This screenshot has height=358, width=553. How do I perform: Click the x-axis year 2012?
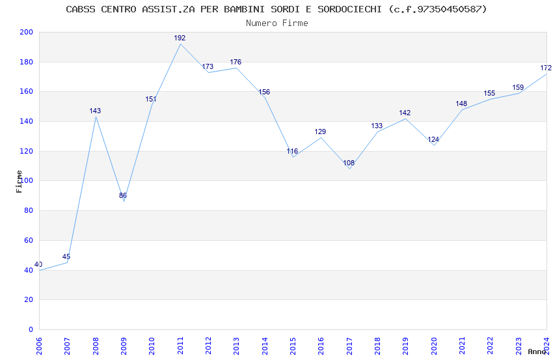[x=208, y=346]
